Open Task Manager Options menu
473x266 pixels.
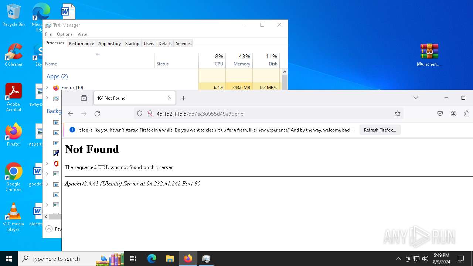[x=65, y=34]
